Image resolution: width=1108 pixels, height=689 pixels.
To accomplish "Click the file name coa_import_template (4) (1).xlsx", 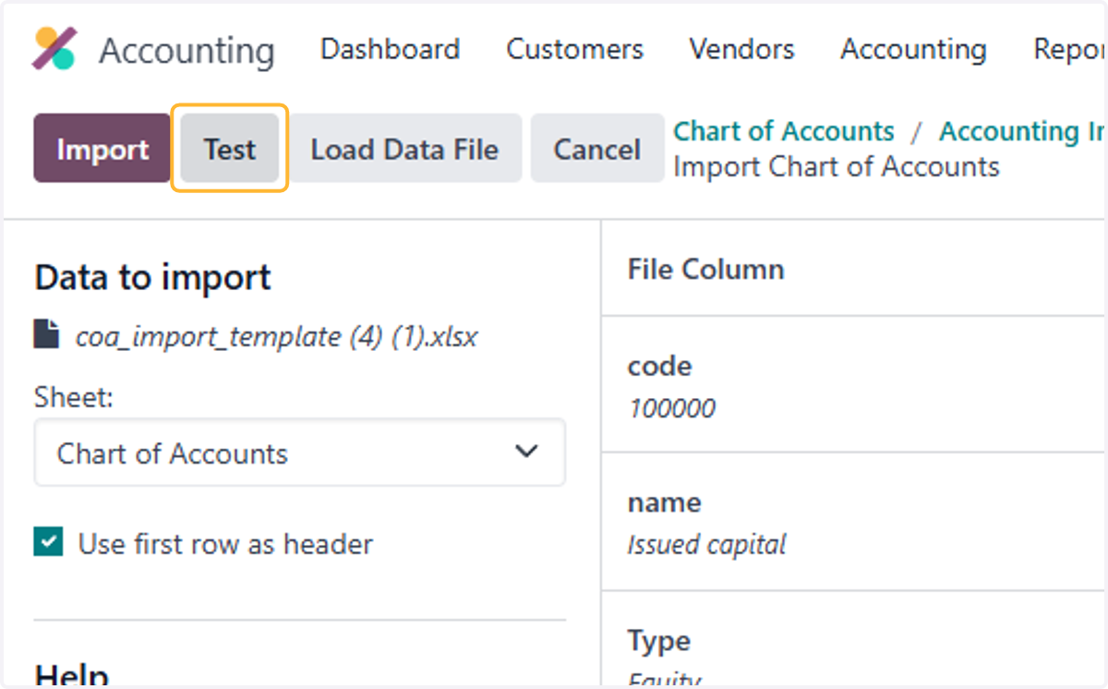I will [277, 336].
